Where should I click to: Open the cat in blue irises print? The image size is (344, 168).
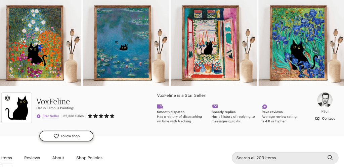[x=293, y=43]
